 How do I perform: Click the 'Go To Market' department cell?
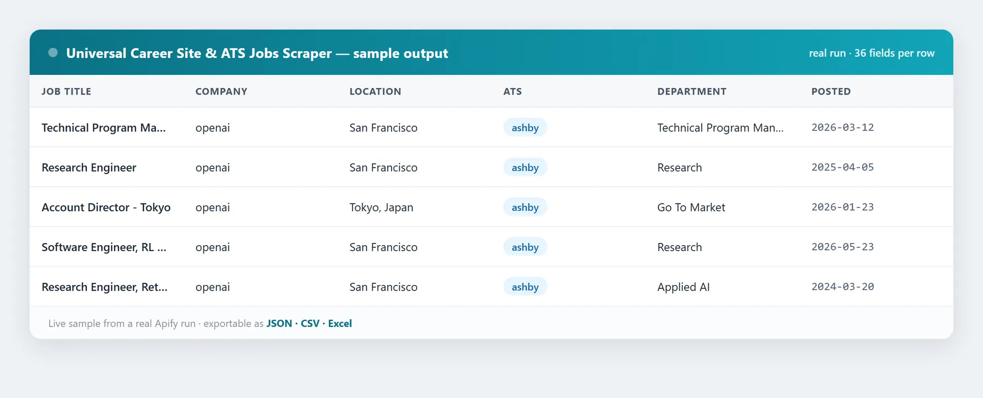(x=691, y=207)
